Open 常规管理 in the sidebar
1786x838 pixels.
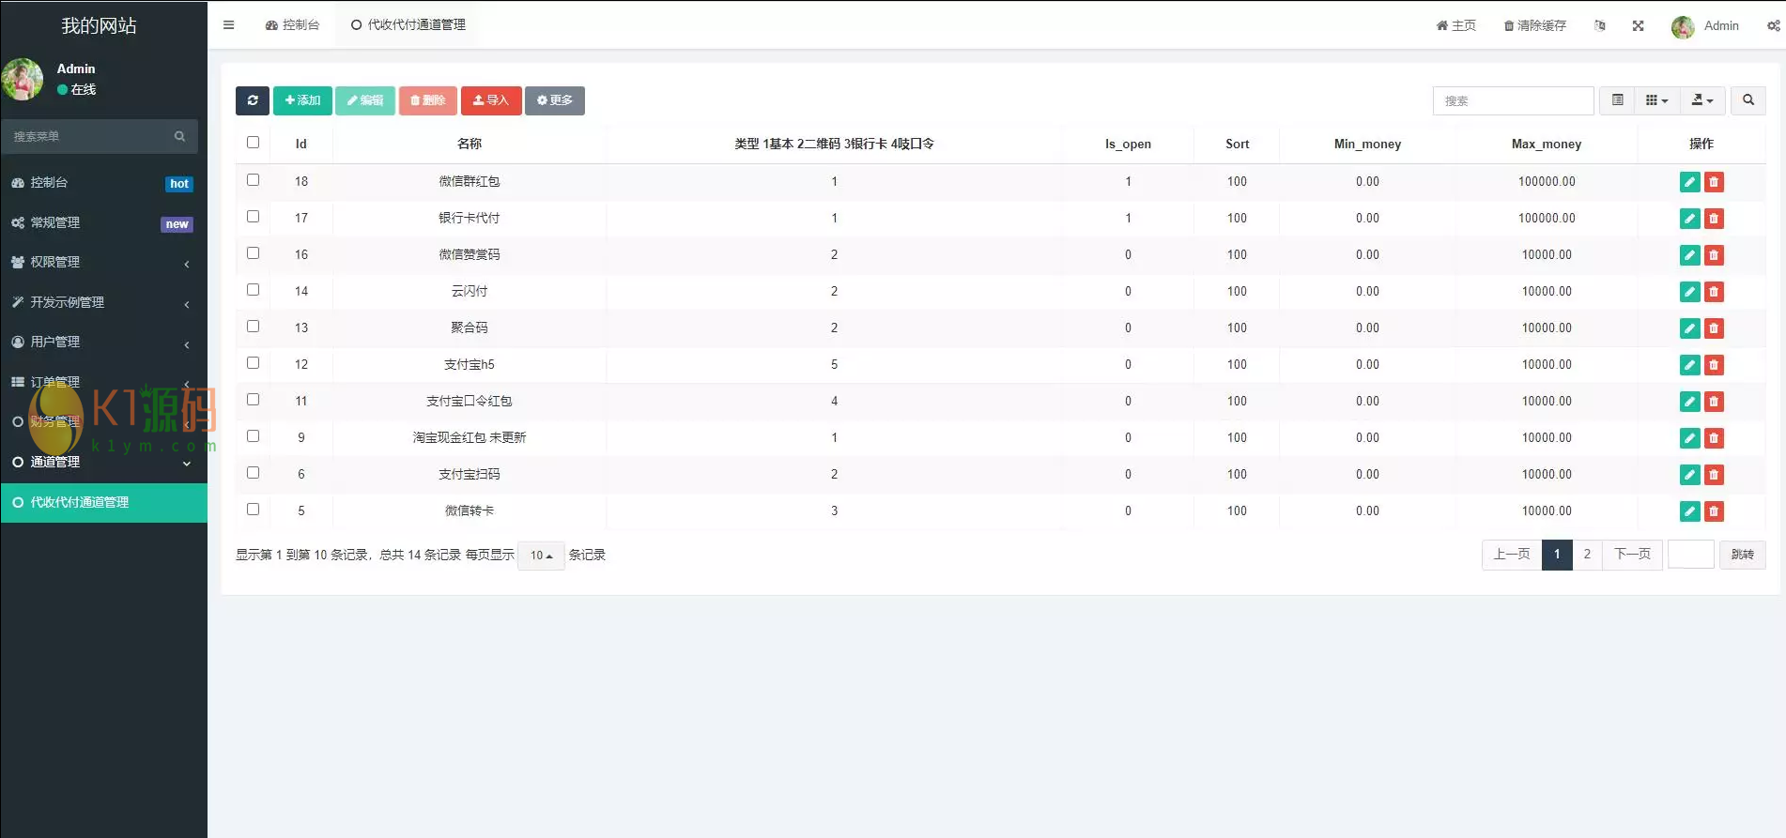103,222
